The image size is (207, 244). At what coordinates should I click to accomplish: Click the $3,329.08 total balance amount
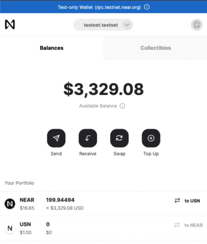103,89
